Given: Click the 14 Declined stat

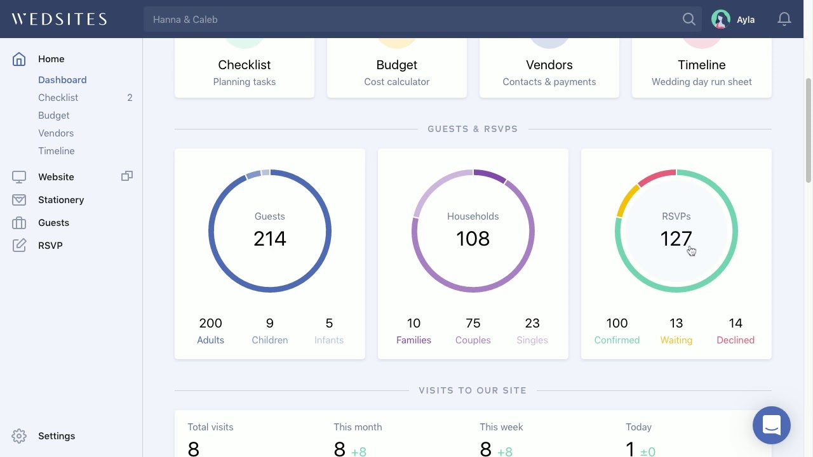Looking at the screenshot, I should (736, 331).
